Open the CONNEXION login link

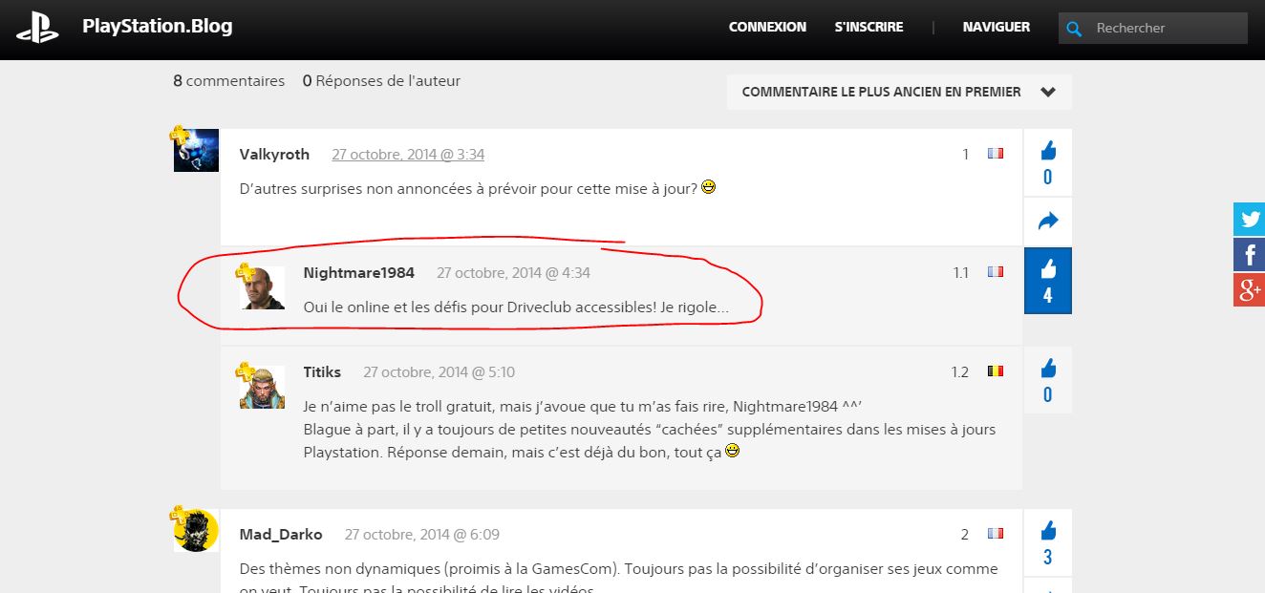(767, 27)
